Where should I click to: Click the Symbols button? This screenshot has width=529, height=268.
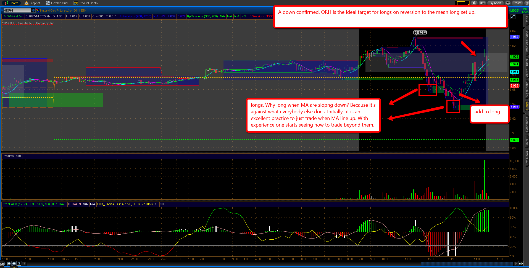495,3
